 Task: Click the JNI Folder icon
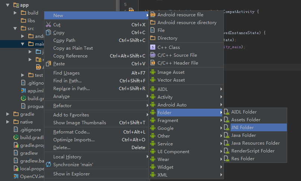coord(226,128)
